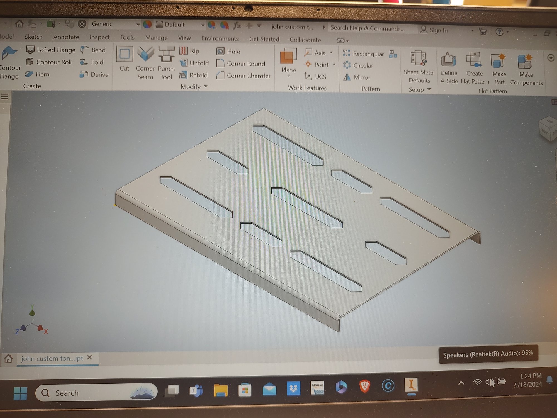Viewport: 557px width, 418px height.
Task: Click the Search Help & Commands field
Action: [368, 28]
